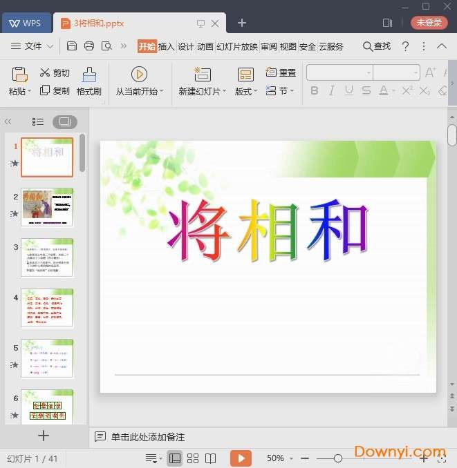This screenshot has height=468, width=457.
Task: Click the 未登录 login button
Action: (429, 22)
